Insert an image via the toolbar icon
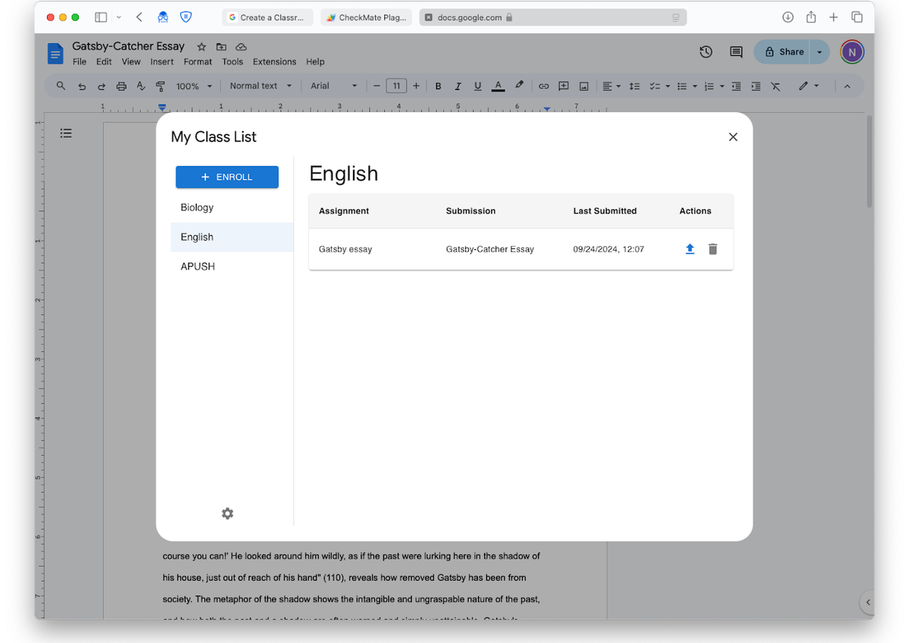This screenshot has height=643, width=909. [583, 86]
